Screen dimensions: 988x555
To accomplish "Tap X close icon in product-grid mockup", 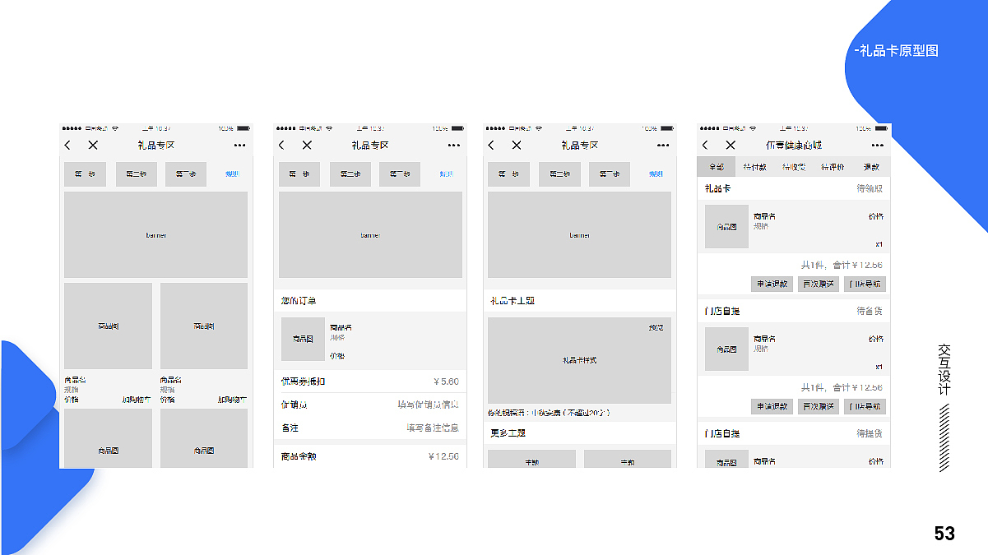I will 93,145.
